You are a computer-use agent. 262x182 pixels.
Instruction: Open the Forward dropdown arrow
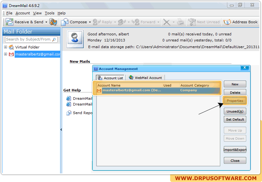point(158,22)
